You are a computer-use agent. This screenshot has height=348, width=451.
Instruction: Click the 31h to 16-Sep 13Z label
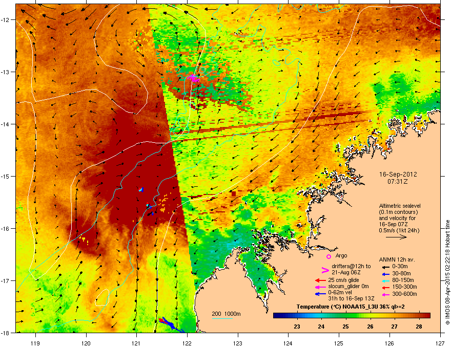click(x=351, y=298)
